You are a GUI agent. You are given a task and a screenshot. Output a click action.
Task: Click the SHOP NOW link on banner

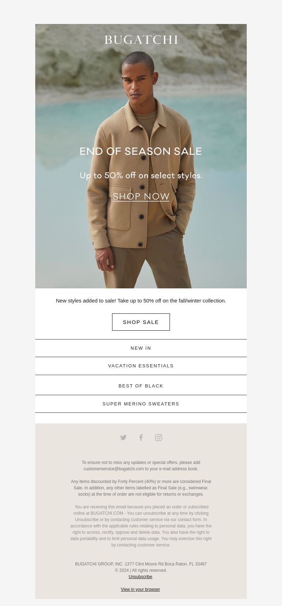(x=141, y=196)
